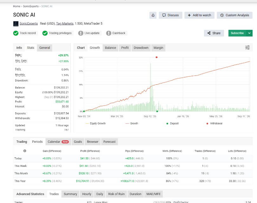Click the Gain value +29.57%
The width and height of the screenshot is (257, 203).
[x=63, y=56]
